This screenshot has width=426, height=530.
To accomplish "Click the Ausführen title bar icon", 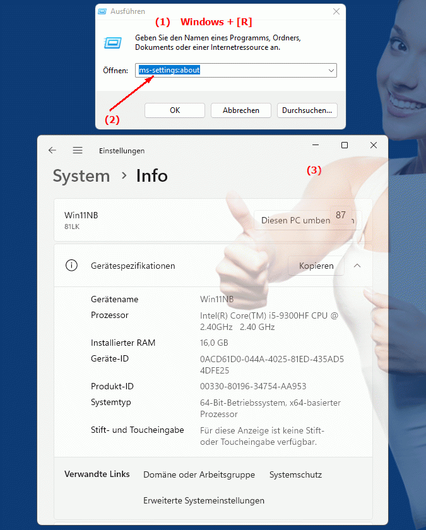I will pos(102,11).
